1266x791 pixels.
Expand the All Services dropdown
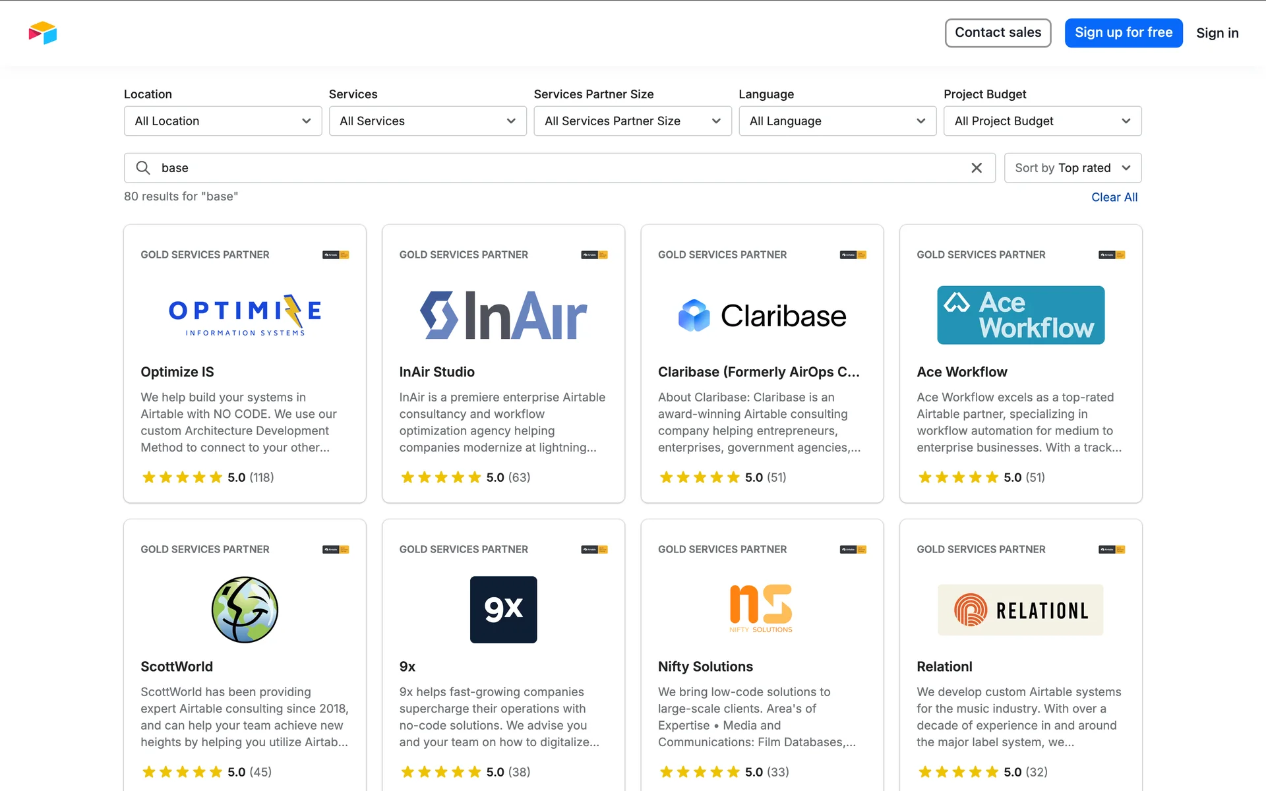click(427, 121)
